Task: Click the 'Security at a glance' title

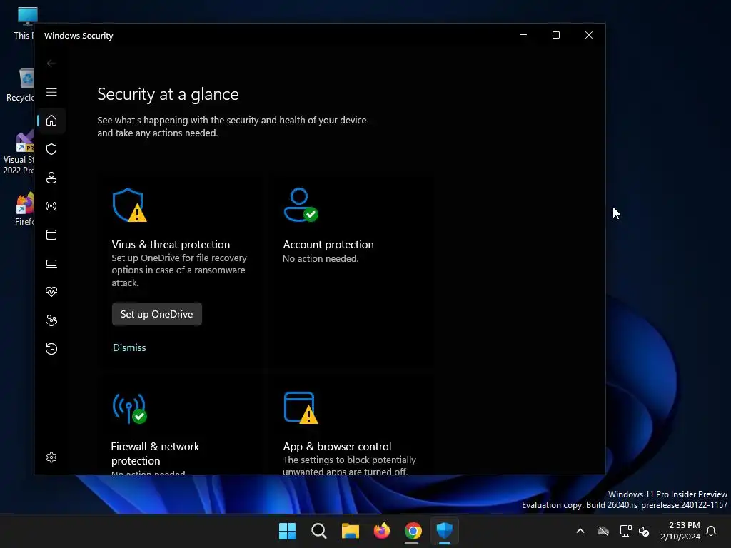Action: tap(168, 94)
